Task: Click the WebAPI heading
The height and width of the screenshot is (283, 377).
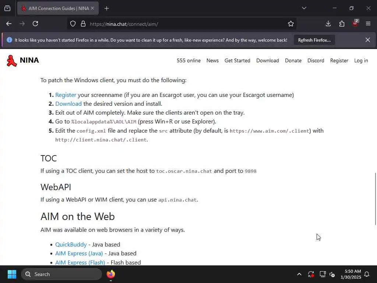Action: pyautogui.click(x=56, y=187)
